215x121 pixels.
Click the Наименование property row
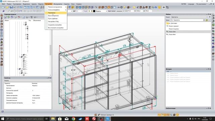[x=28, y=86]
